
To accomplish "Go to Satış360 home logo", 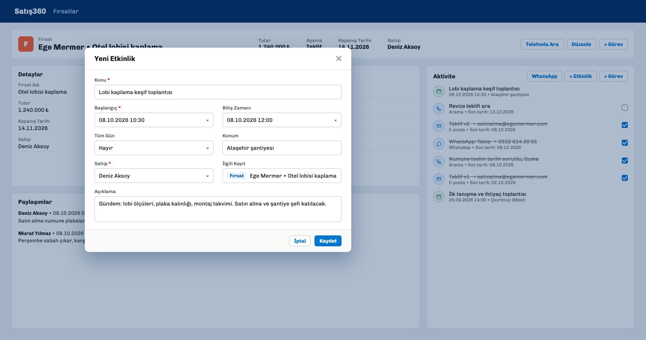I will pyautogui.click(x=30, y=11).
